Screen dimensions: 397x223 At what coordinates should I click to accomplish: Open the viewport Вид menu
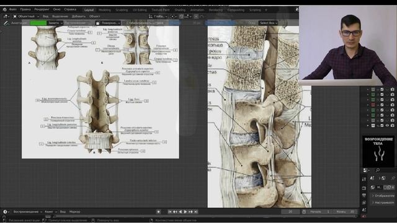point(45,16)
